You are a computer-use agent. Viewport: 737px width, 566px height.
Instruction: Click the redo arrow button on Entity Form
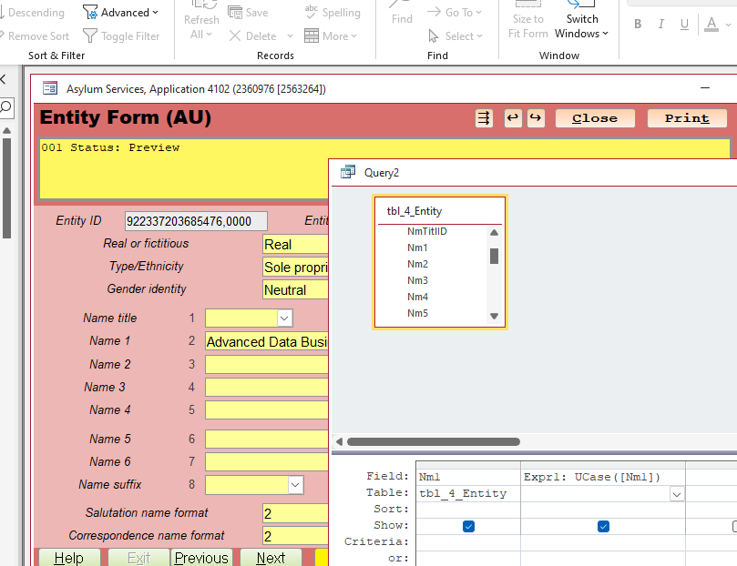click(536, 118)
